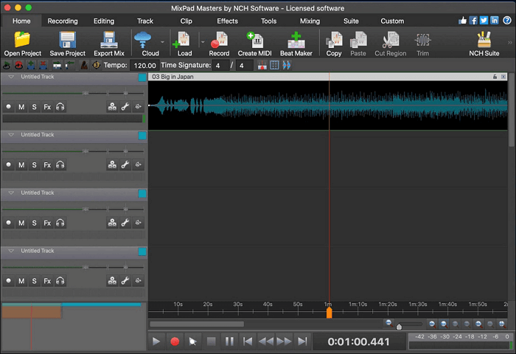The height and width of the screenshot is (354, 516).
Task: Switch to the Custom tab
Action: click(392, 21)
